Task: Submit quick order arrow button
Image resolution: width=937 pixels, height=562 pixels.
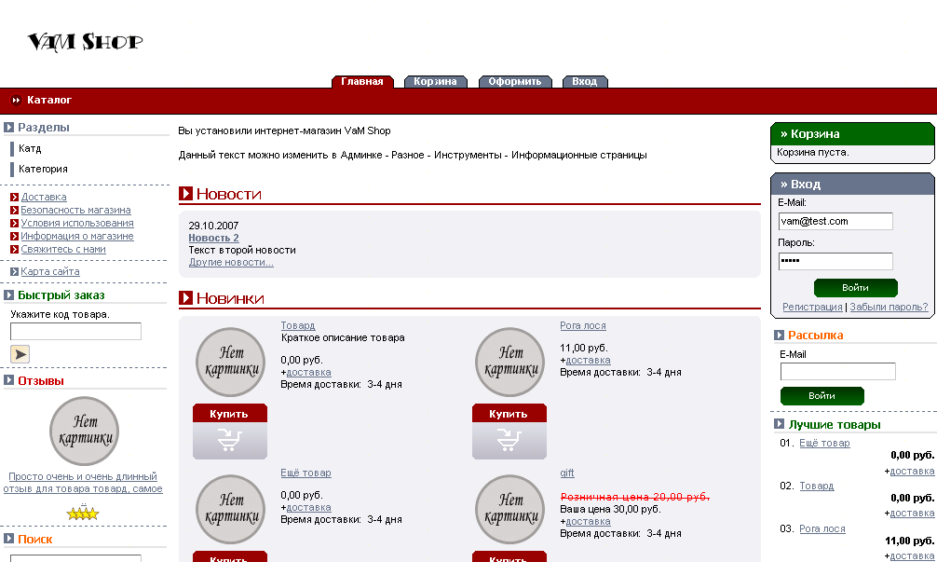Action: (x=20, y=354)
